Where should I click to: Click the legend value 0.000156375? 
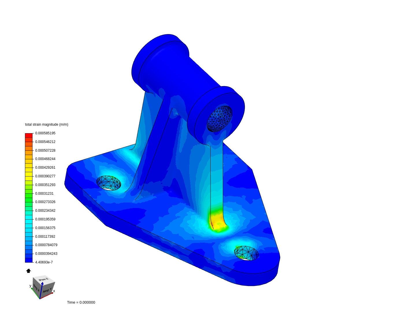pyautogui.click(x=45, y=228)
